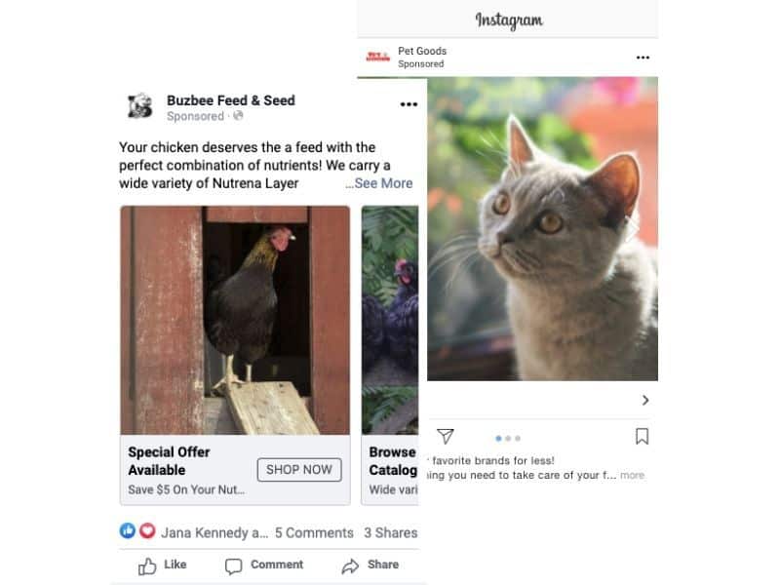780x585 pixels.
Task: Click the SHOP NOW button
Action: [x=299, y=469]
